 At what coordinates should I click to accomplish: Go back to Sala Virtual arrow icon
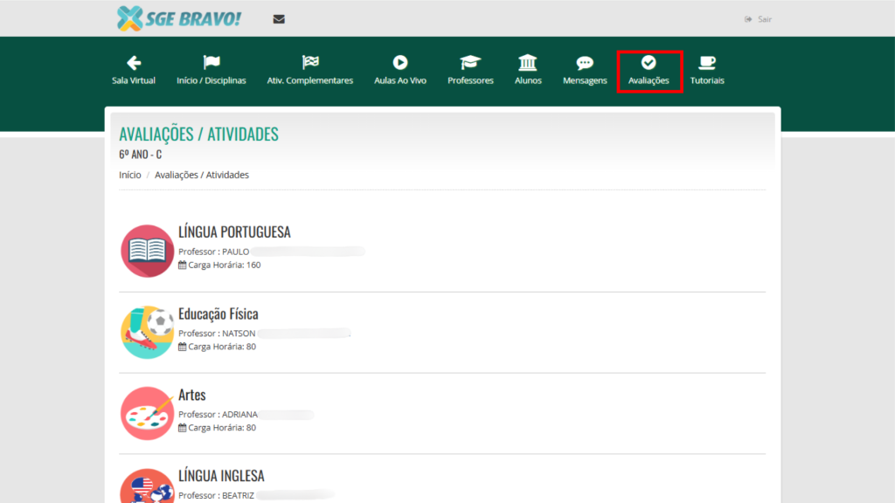click(134, 63)
